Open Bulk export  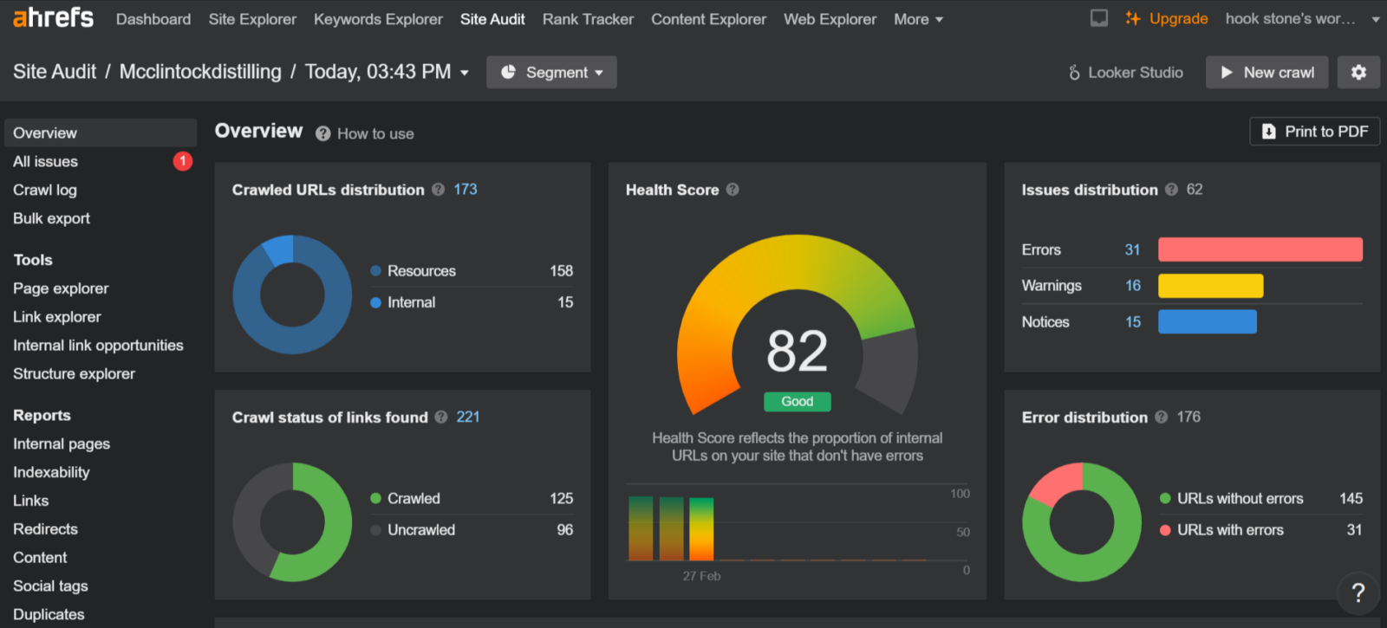coord(51,218)
